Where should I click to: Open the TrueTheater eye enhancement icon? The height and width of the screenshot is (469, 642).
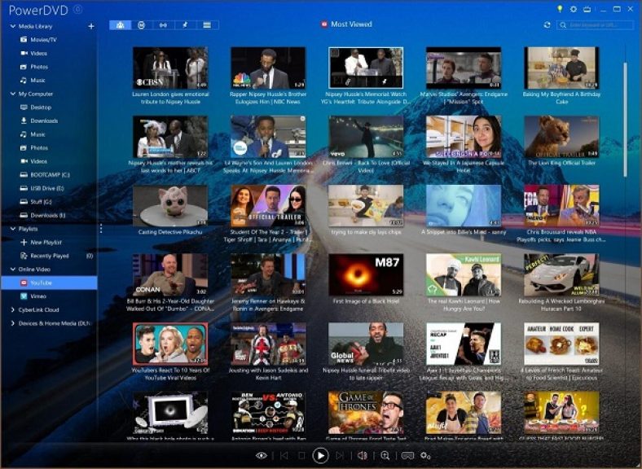[262, 455]
